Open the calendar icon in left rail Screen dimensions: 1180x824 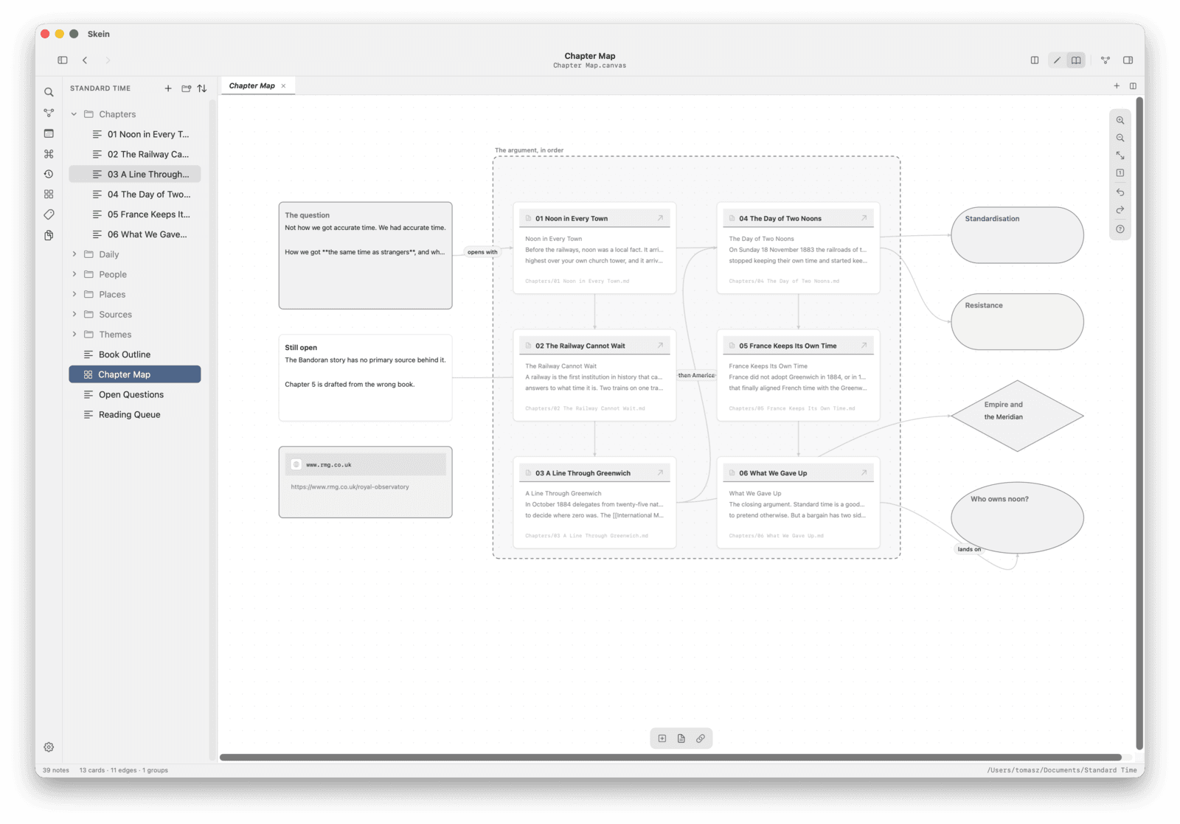(49, 133)
